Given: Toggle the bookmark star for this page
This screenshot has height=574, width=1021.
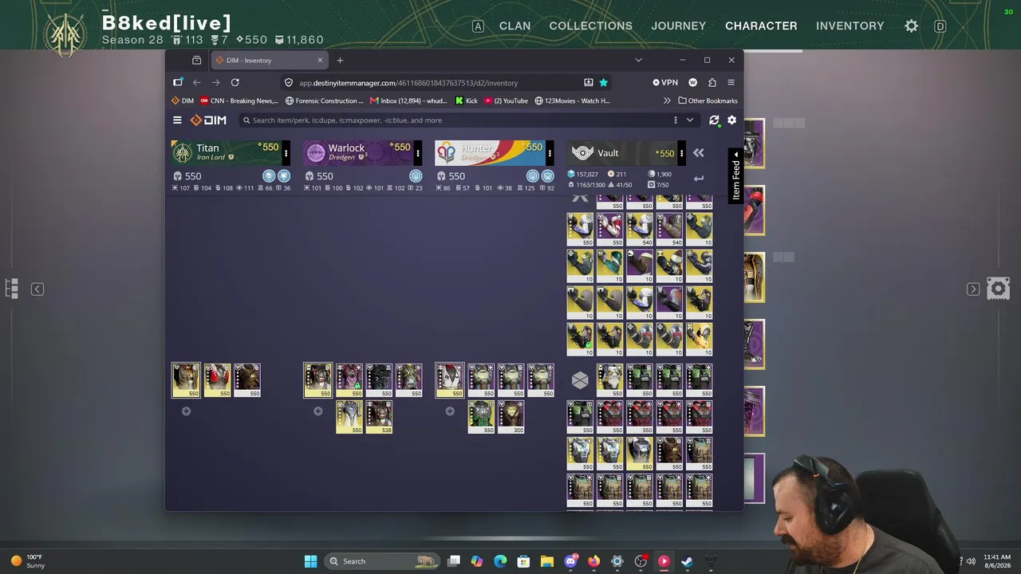Looking at the screenshot, I should pos(604,82).
